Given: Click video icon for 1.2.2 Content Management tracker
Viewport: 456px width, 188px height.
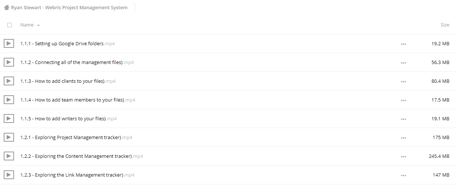Looking at the screenshot, I should point(9,156).
